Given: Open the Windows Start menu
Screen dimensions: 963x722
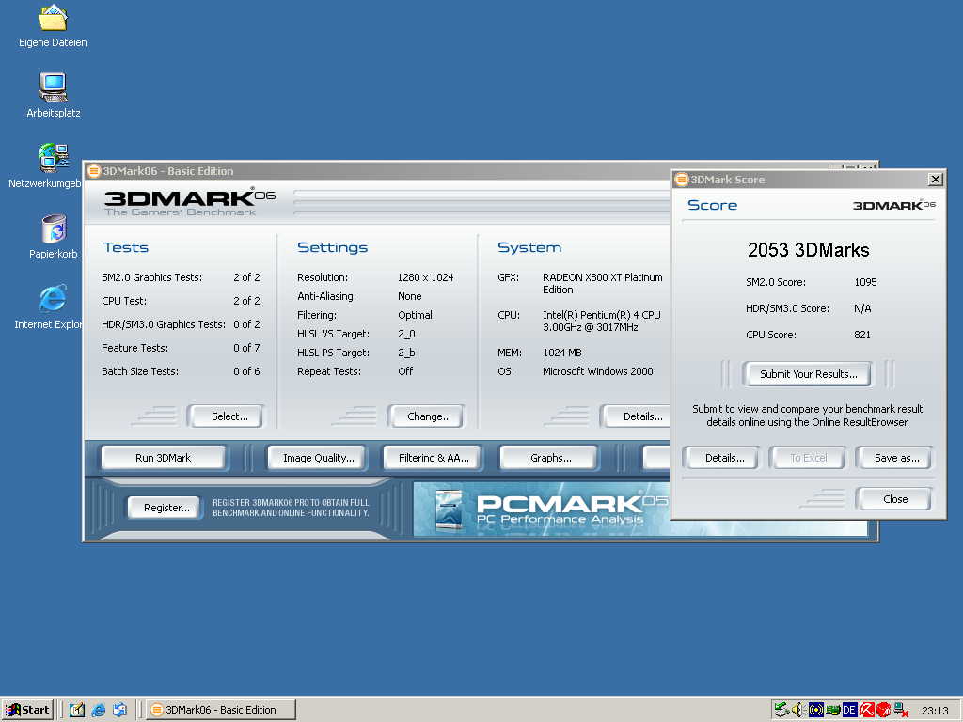Looking at the screenshot, I should (27, 710).
